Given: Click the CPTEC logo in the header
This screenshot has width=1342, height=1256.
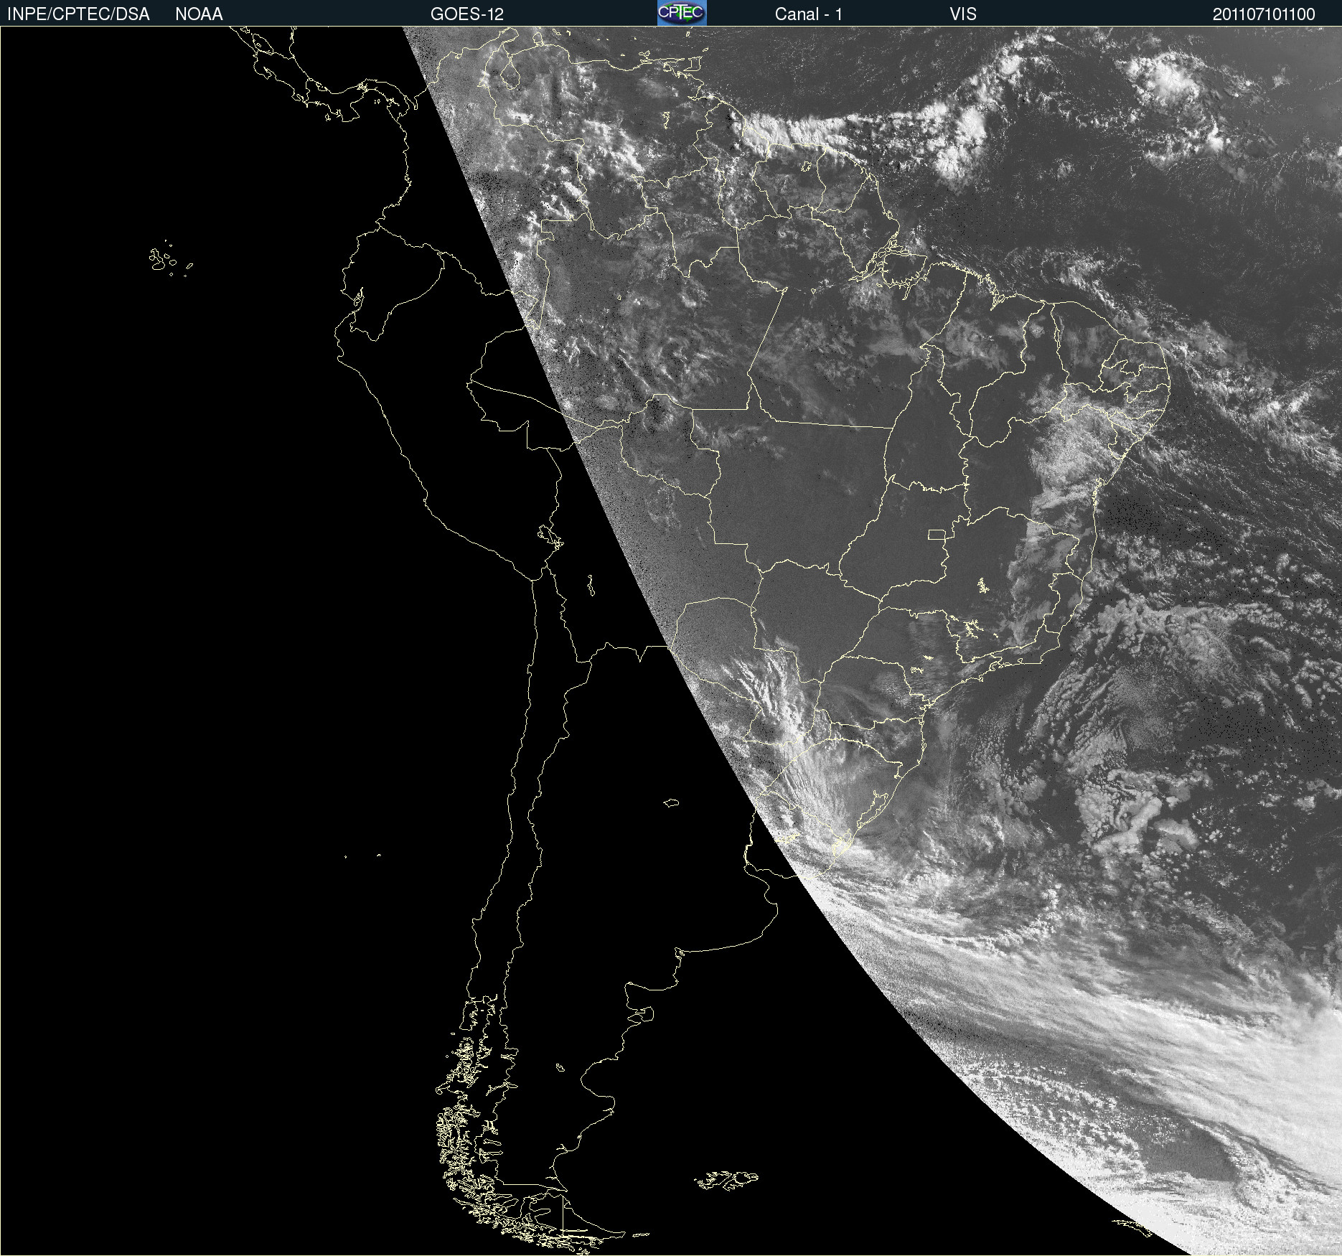Looking at the screenshot, I should [682, 13].
